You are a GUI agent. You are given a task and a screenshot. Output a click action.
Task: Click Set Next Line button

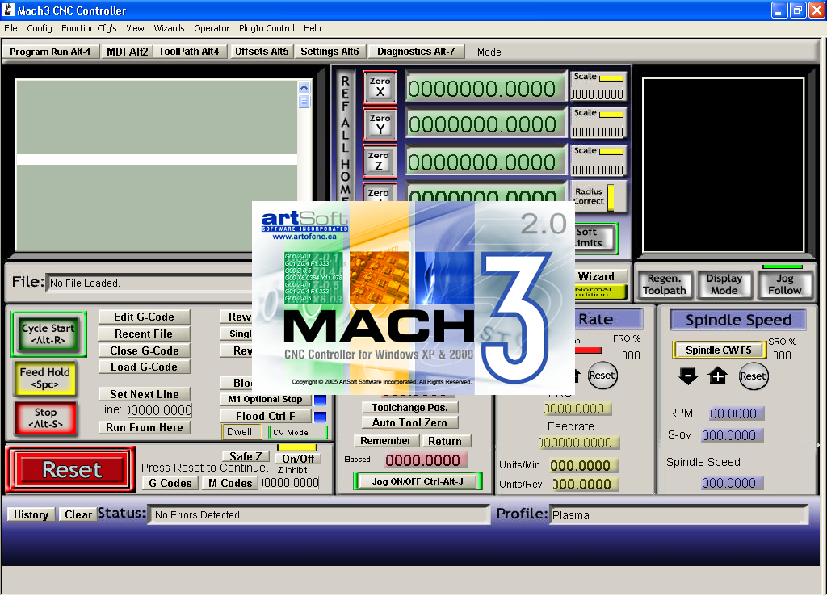click(x=144, y=394)
